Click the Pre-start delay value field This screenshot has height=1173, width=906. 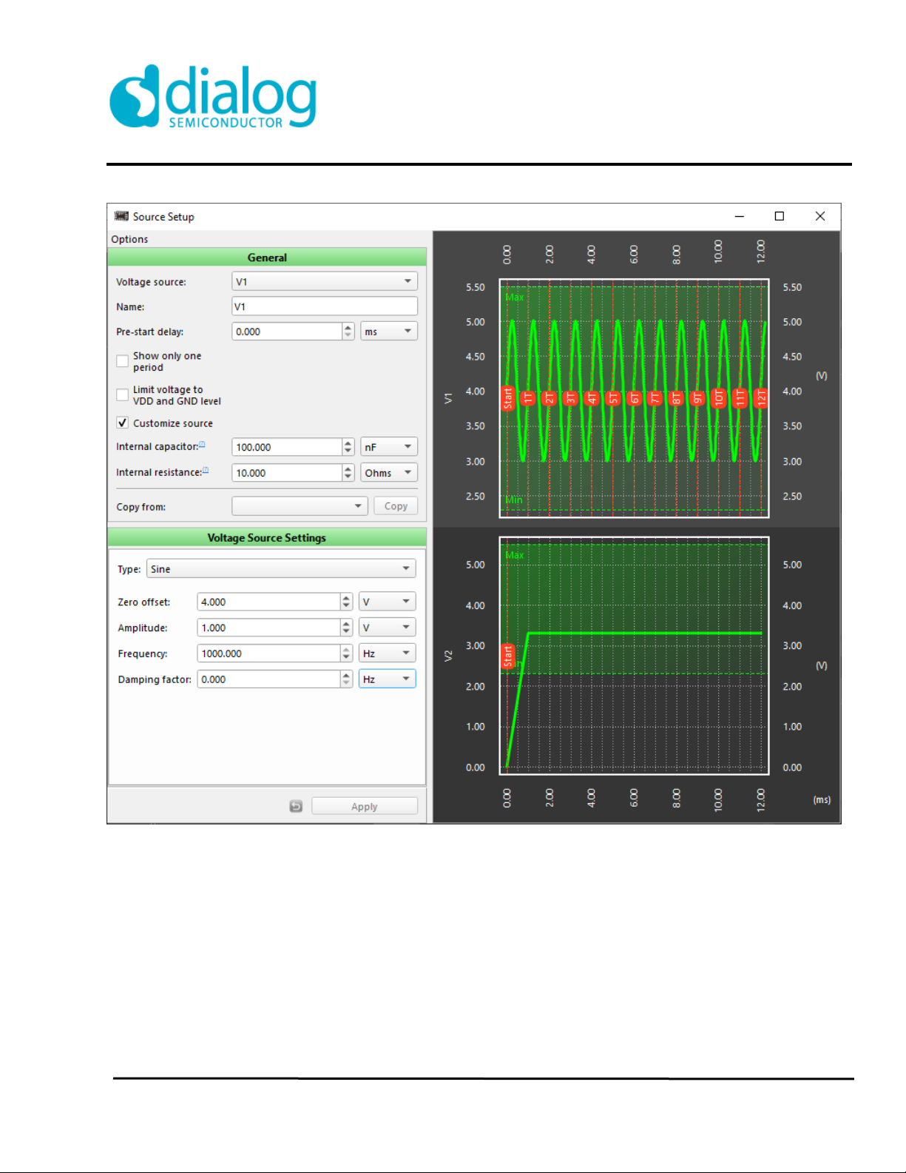click(x=287, y=332)
